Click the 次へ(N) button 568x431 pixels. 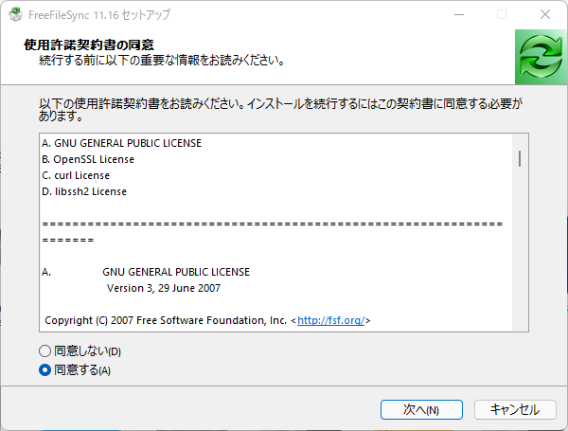[421, 409]
